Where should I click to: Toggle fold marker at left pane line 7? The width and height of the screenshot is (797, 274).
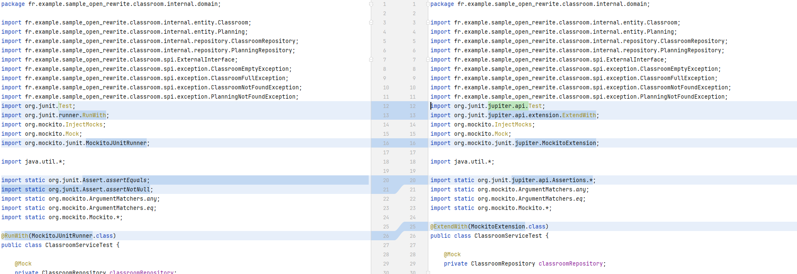371,60
